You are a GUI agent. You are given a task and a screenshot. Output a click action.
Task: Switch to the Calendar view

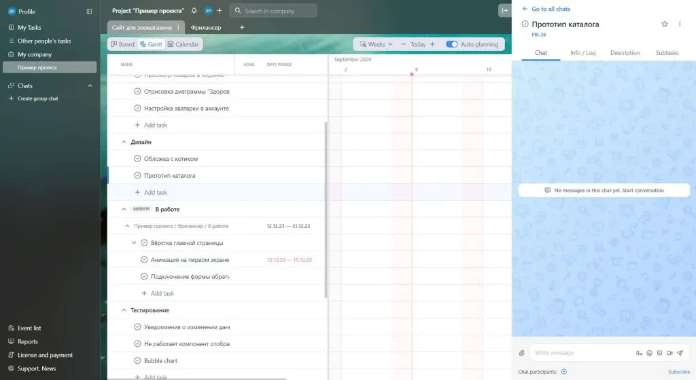tap(183, 44)
